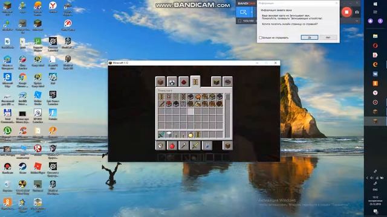Select the Steam desktop icon
Image resolution: width=387 pixels, height=217 pixels.
(x=22, y=168)
